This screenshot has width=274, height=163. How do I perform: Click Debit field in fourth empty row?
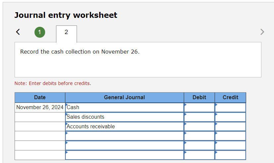click(199, 136)
